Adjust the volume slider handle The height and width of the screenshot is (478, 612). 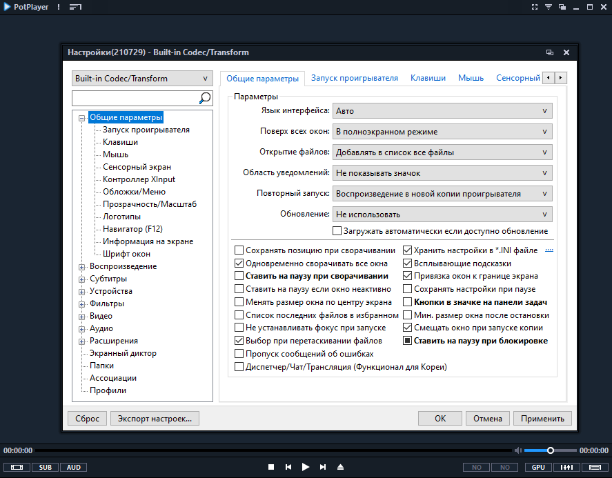click(x=551, y=450)
